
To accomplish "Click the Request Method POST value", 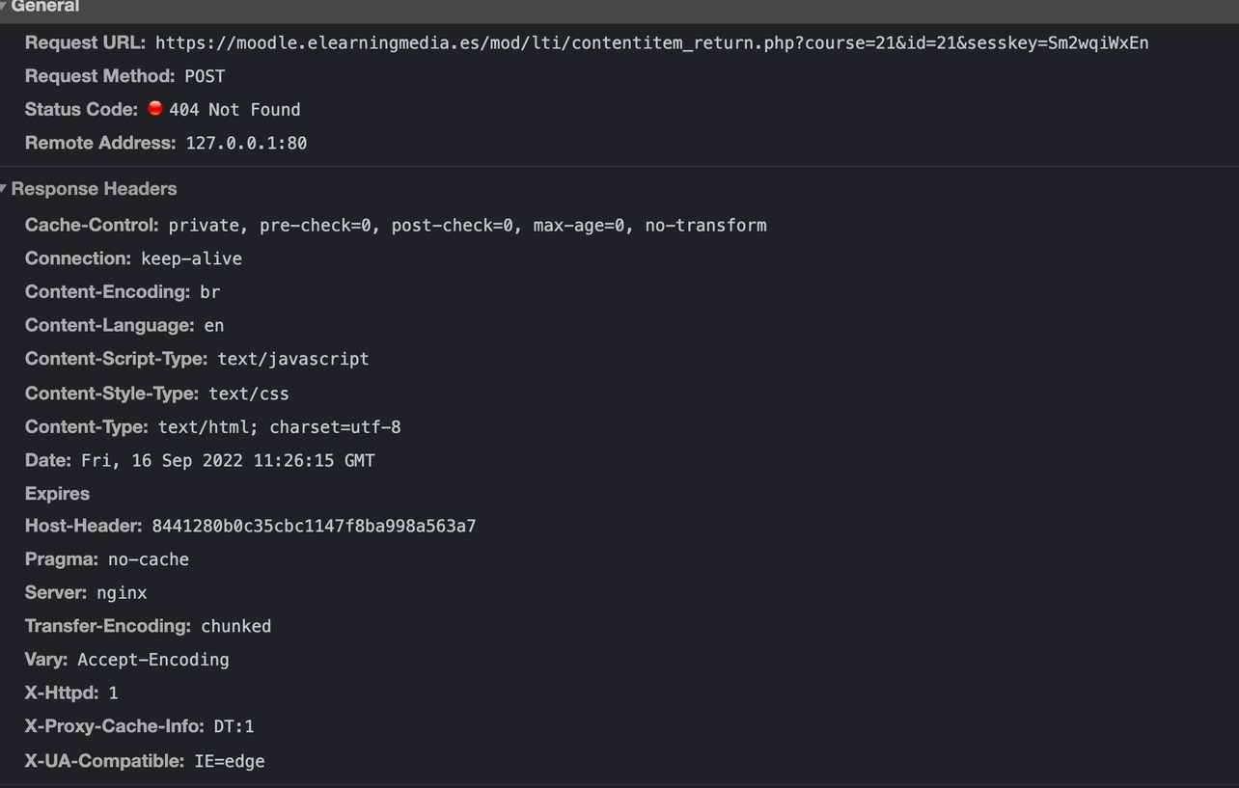I will [205, 76].
